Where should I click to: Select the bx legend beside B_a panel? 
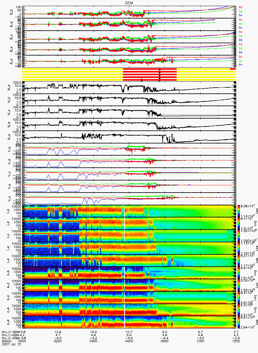pos(240,65)
